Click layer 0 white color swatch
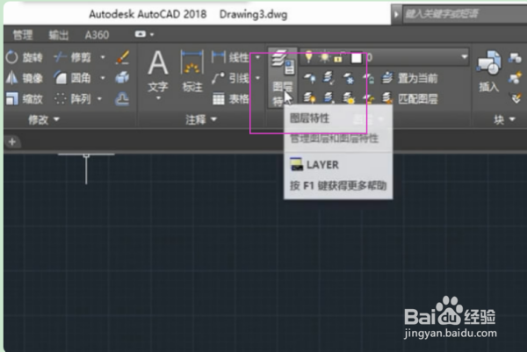Viewport: 527px width, 352px height. [x=357, y=58]
